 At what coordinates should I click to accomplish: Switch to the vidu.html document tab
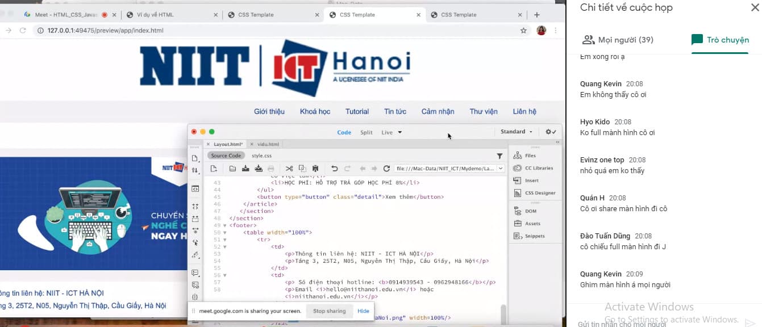(268, 145)
